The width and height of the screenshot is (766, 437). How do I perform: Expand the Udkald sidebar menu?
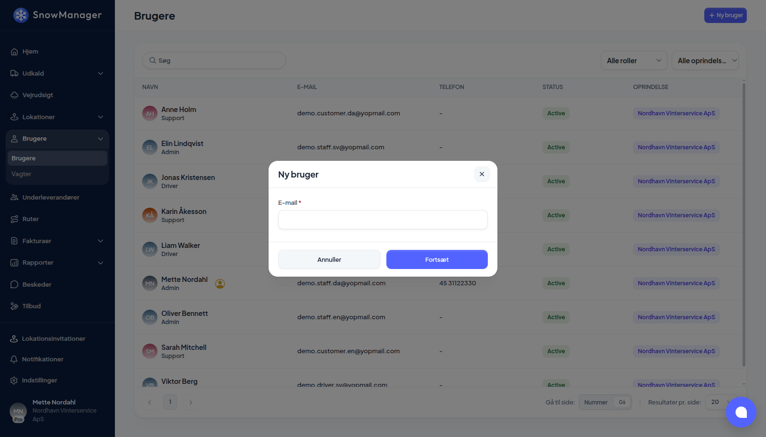coord(57,74)
